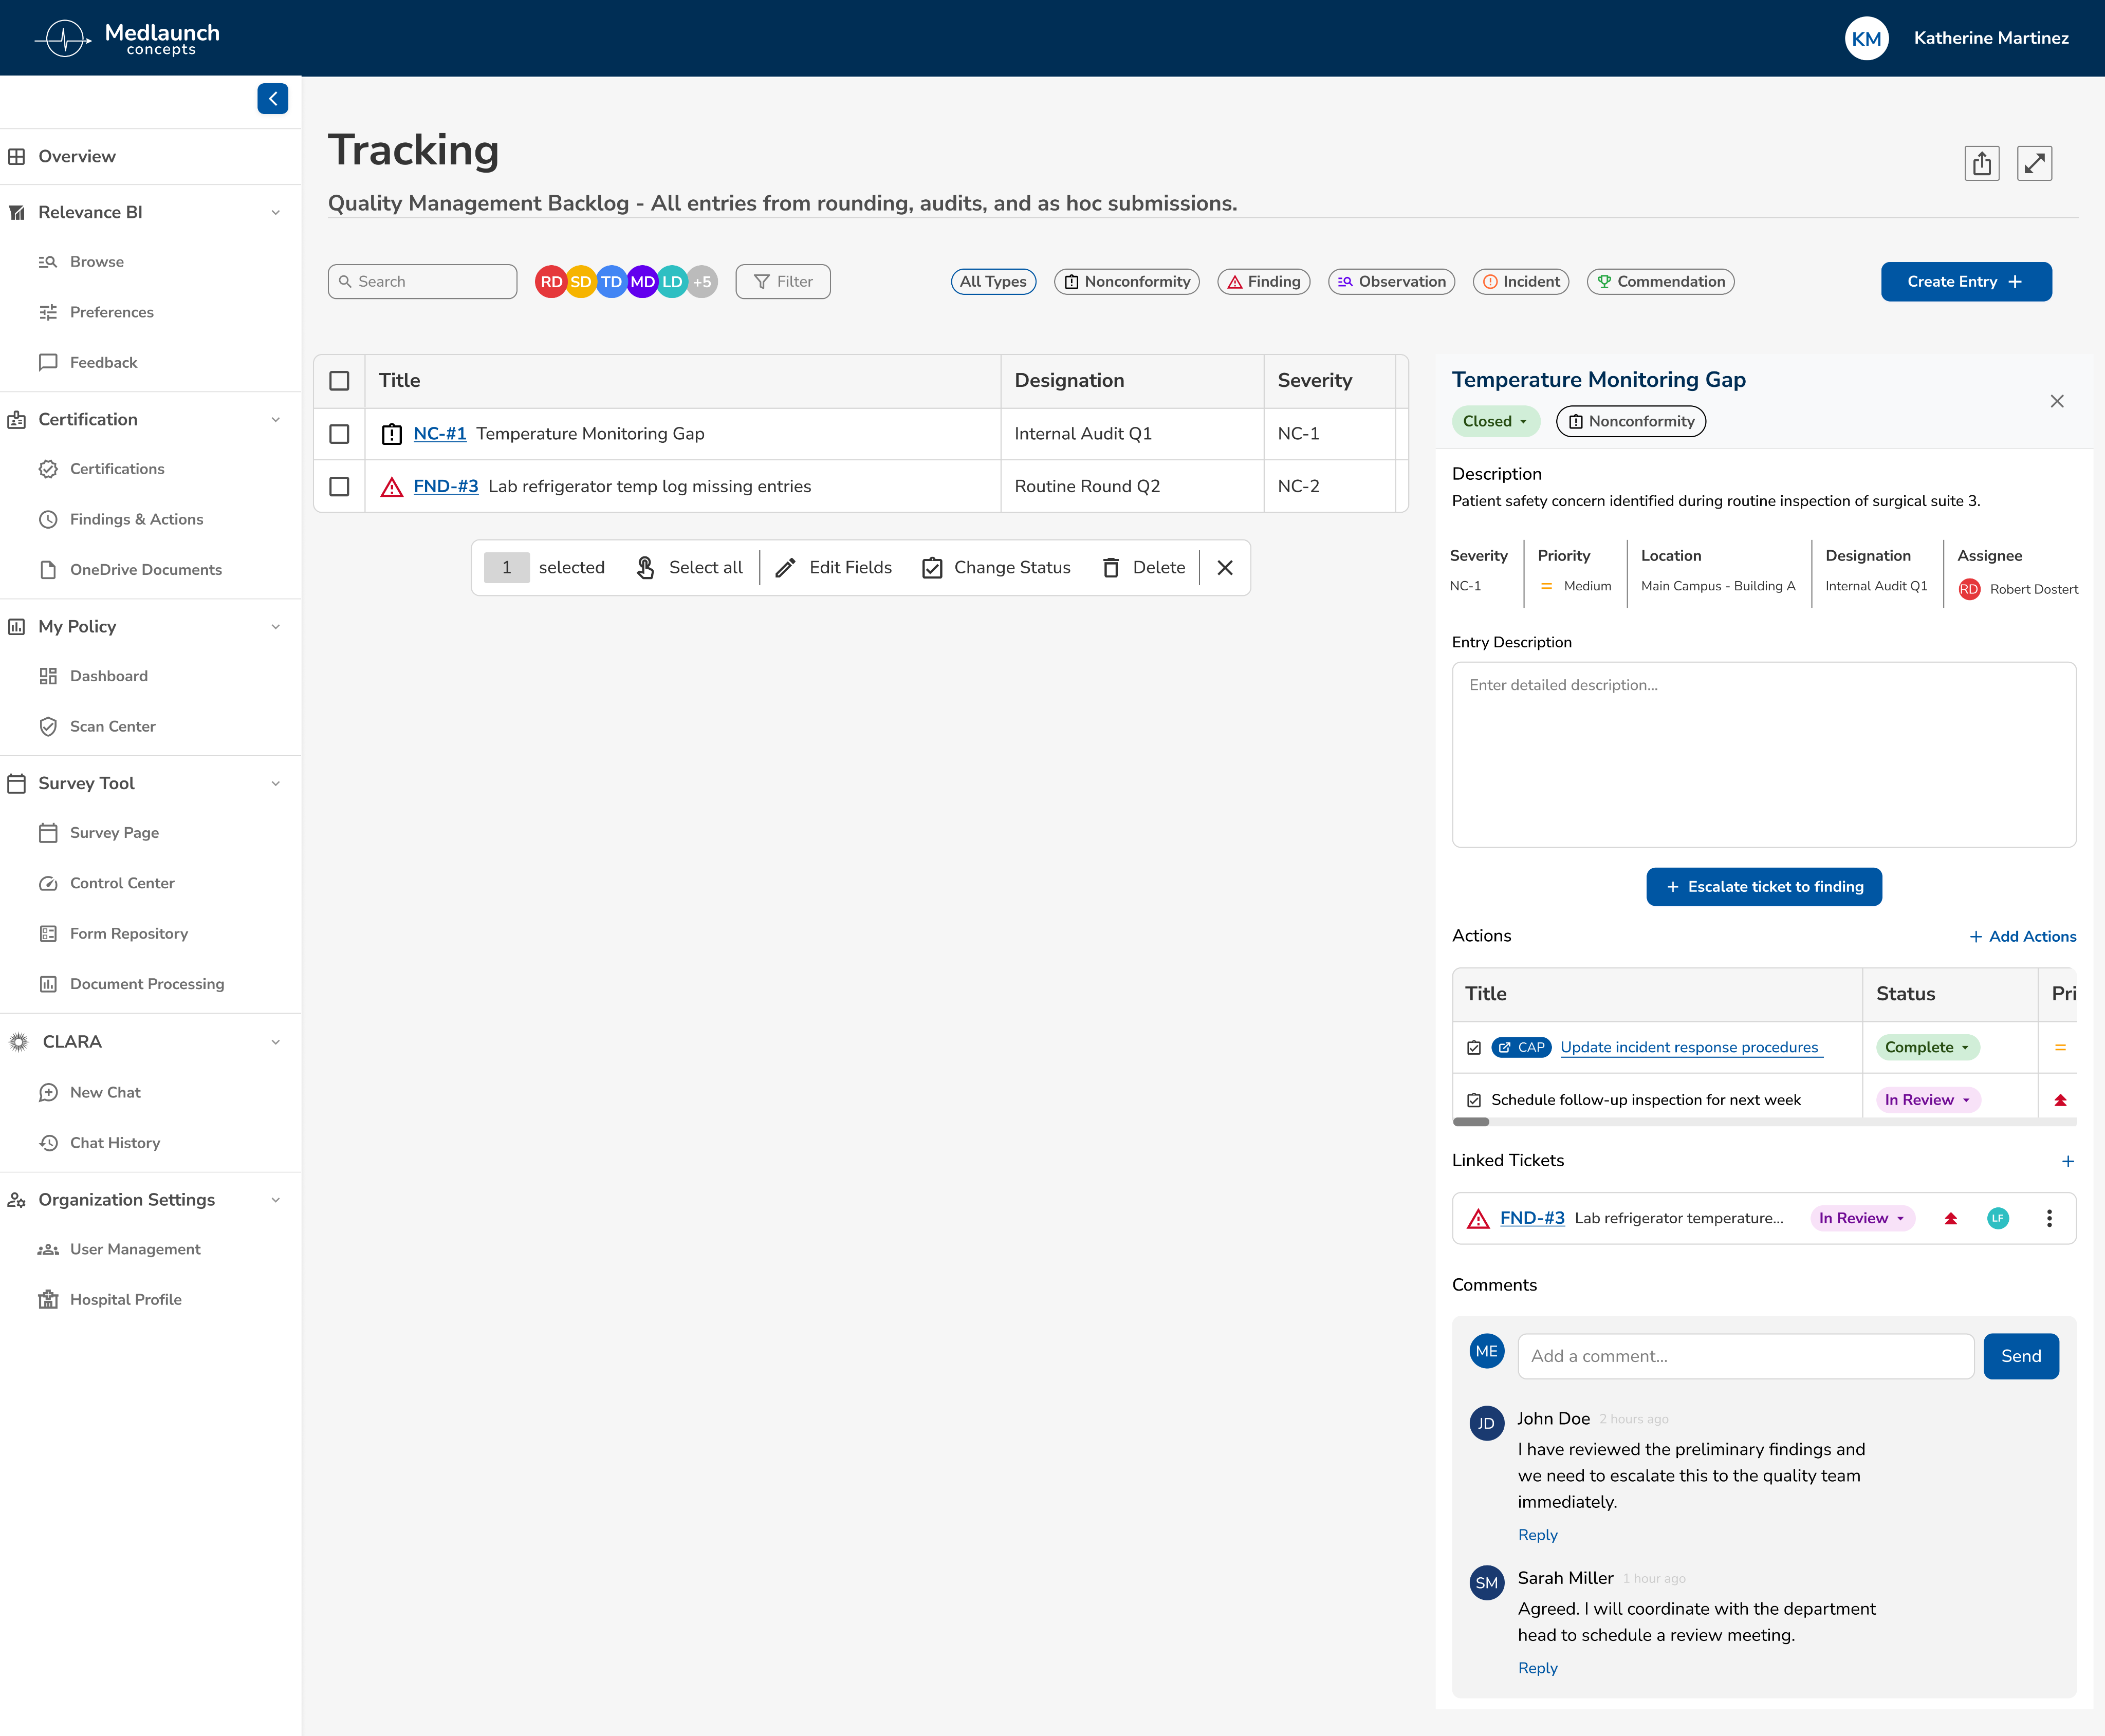
Task: Click the JD avatar in comments
Action: coord(1487,1424)
